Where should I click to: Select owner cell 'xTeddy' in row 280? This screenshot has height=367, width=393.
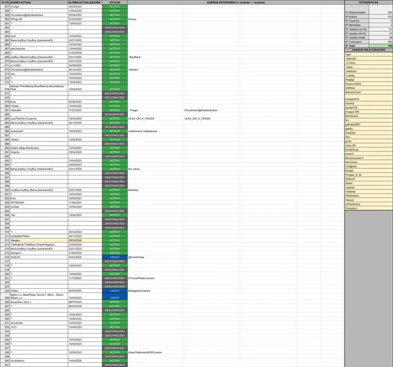39,106
